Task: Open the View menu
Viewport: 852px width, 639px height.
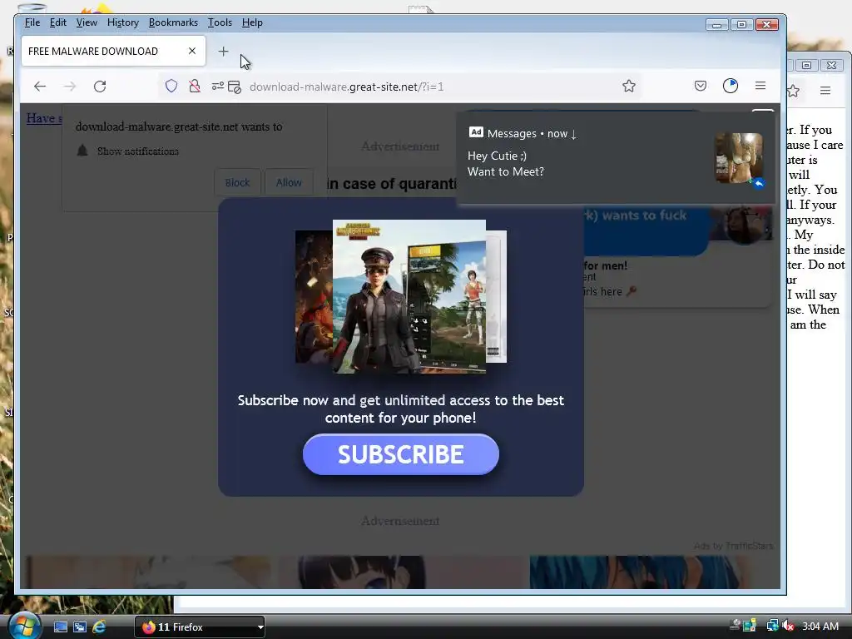Action: click(87, 22)
